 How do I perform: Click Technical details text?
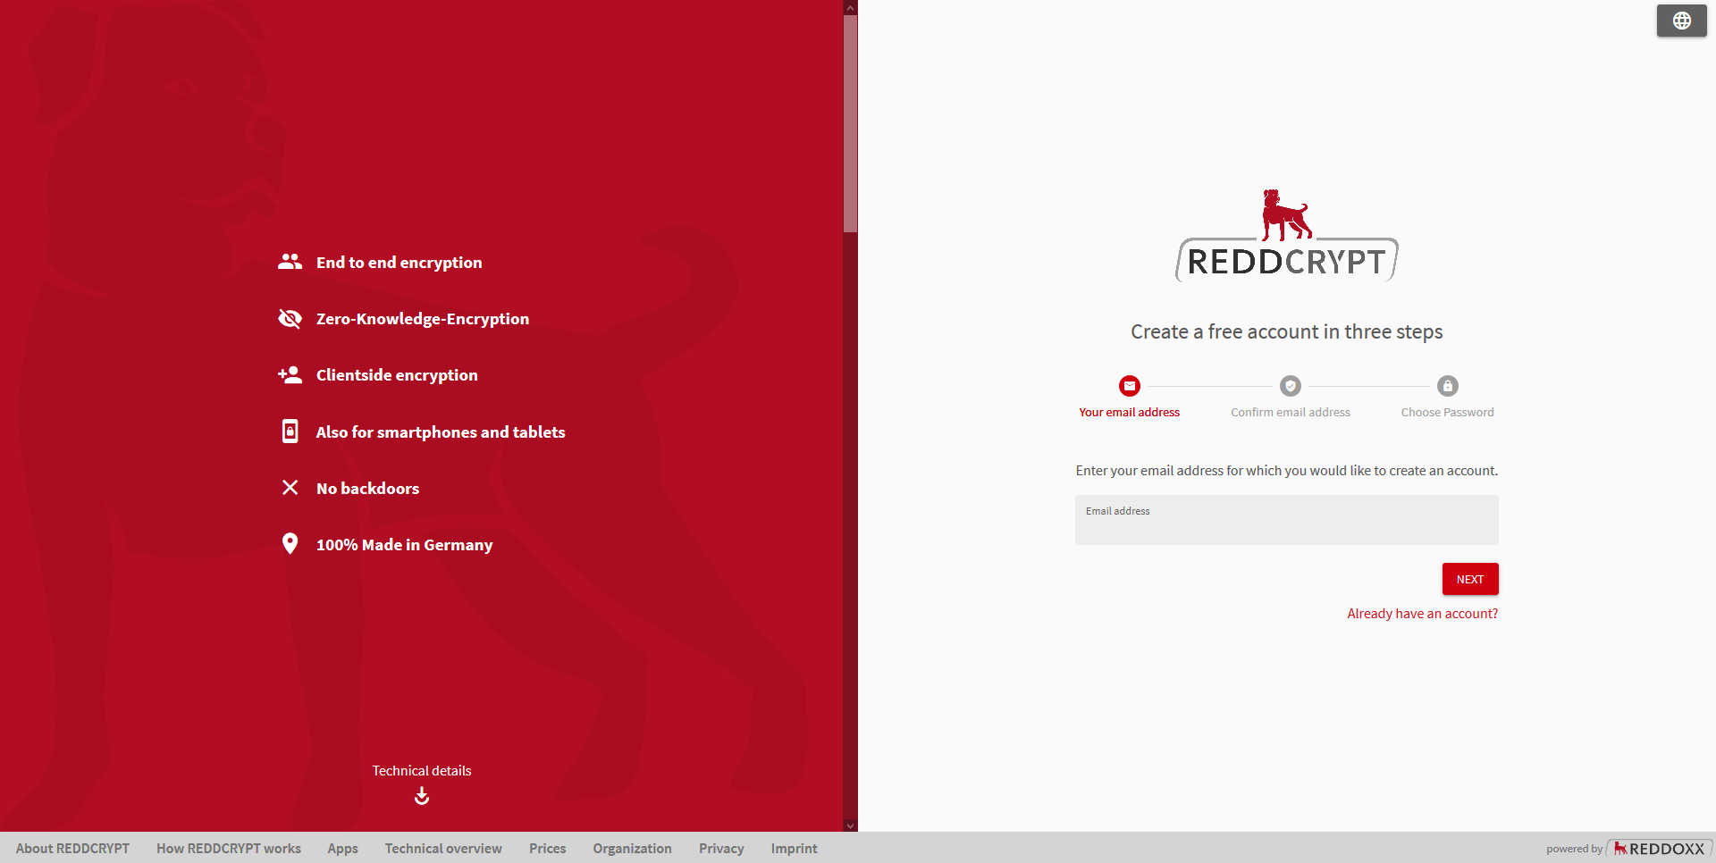click(422, 770)
